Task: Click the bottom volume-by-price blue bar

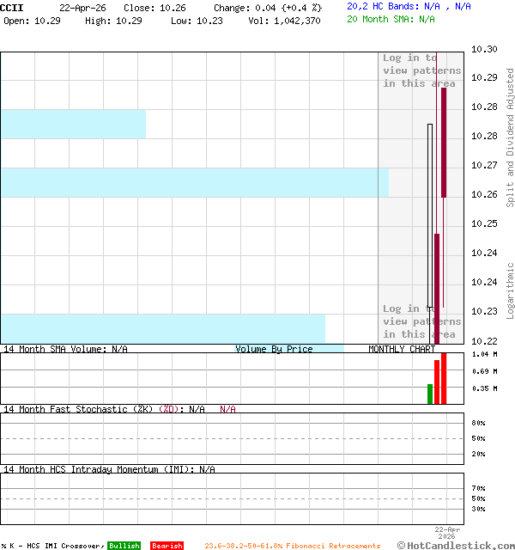Action: pos(163,328)
